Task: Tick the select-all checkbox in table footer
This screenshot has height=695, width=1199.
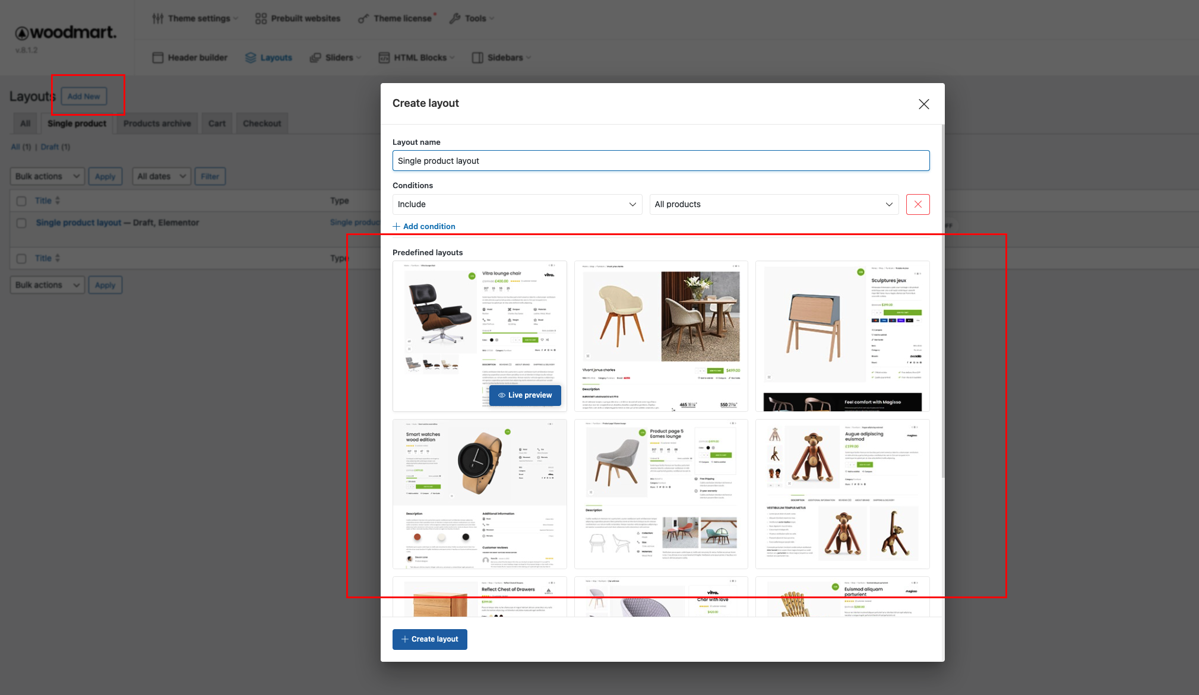Action: [x=21, y=259]
